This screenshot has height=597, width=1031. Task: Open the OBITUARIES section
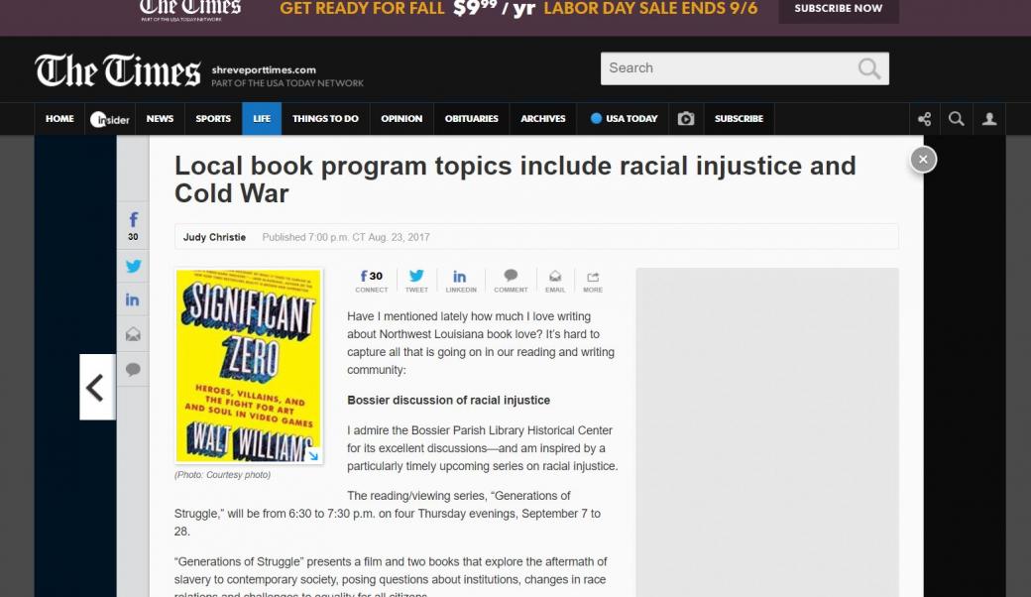click(472, 118)
